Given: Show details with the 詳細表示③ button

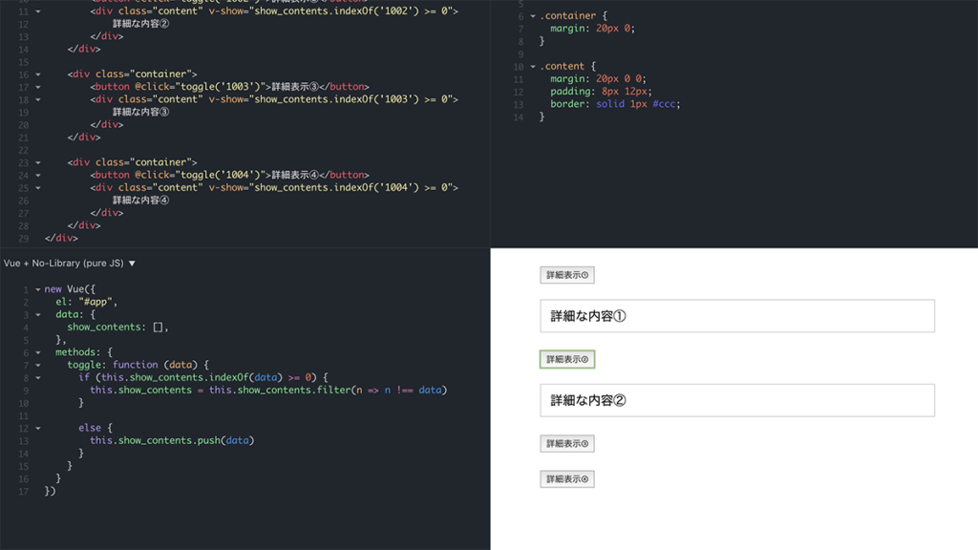Looking at the screenshot, I should coord(566,443).
